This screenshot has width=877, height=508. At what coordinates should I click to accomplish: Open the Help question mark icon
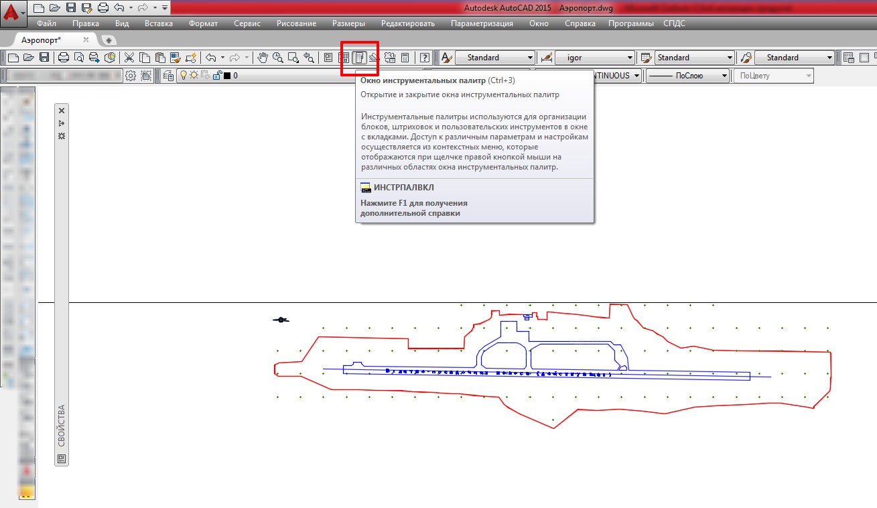424,58
